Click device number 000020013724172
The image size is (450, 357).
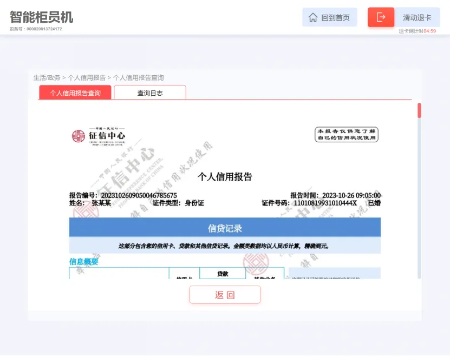[44, 29]
